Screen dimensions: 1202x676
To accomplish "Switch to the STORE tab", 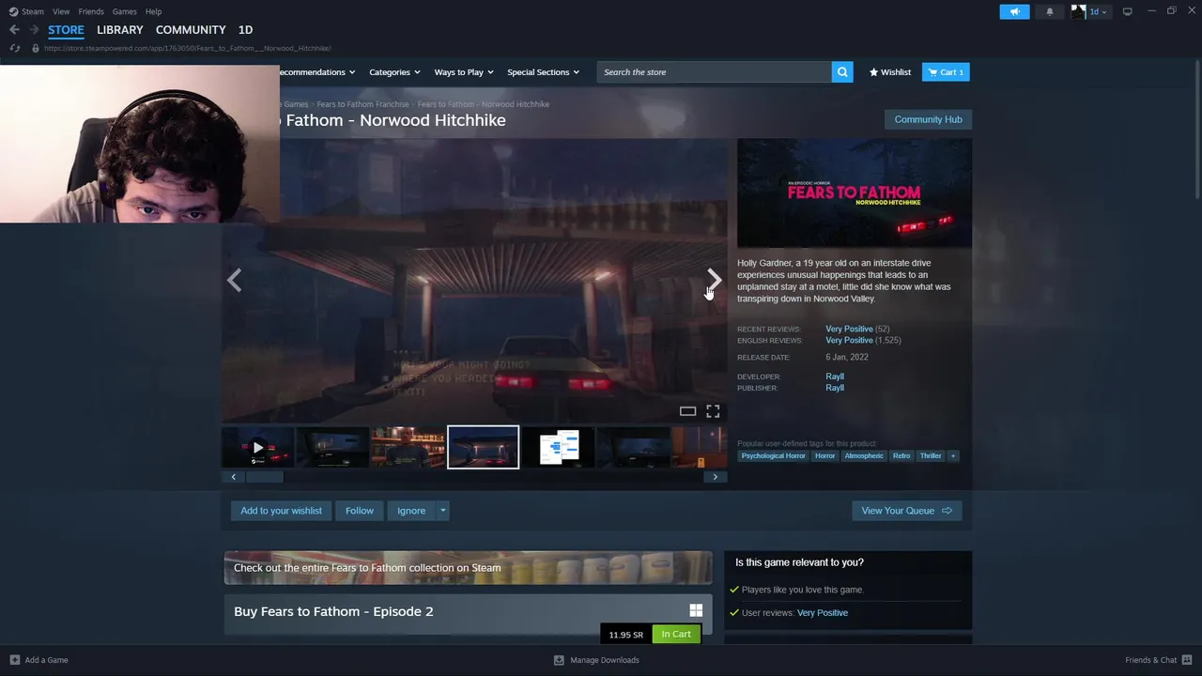I will (66, 30).
